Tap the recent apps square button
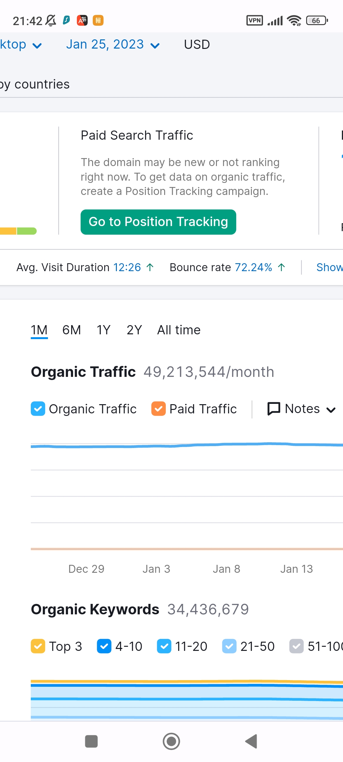 click(91, 741)
